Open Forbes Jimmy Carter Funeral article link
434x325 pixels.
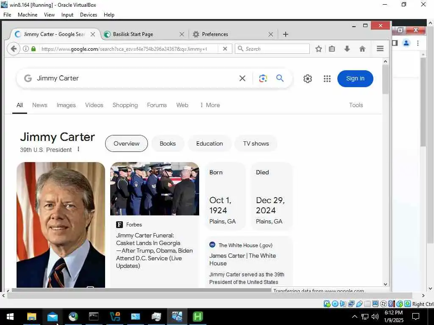(x=154, y=251)
